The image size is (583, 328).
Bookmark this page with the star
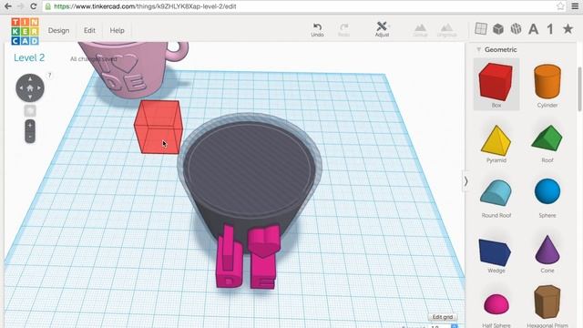561,6
